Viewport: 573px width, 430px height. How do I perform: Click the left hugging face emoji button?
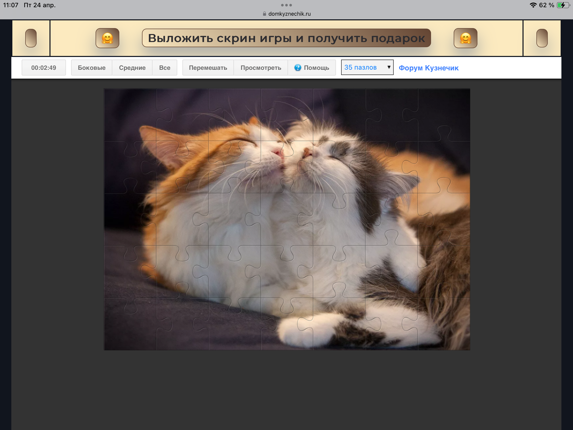107,38
